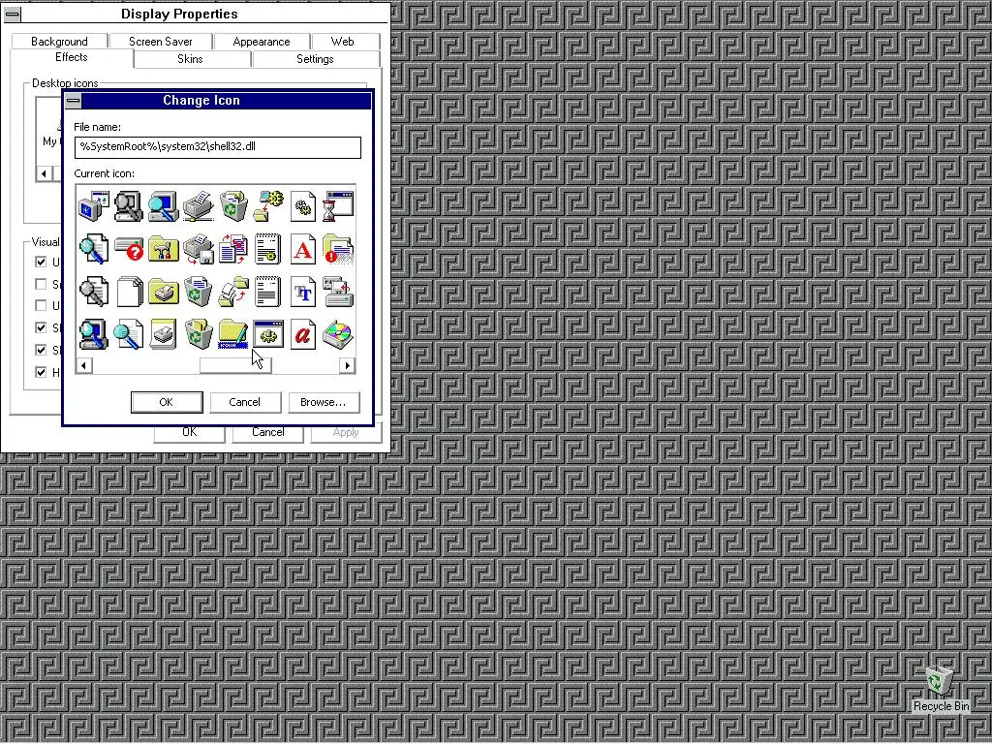Click right arrow of icon list scrollbar
This screenshot has width=992, height=744.
(x=347, y=365)
